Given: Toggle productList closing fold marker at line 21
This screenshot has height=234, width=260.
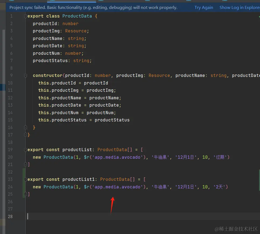Looking at the screenshot, I should [x=25, y=164].
